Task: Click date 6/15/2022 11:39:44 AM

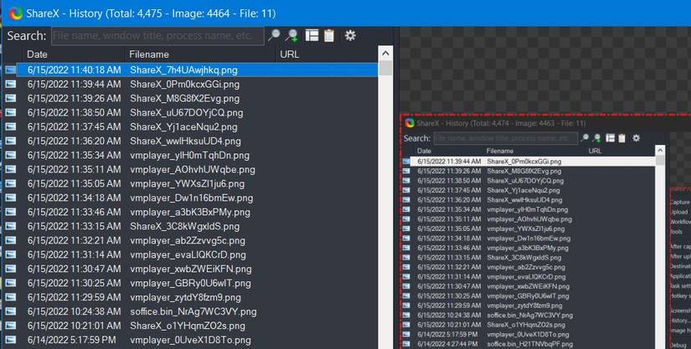Action: point(74,84)
